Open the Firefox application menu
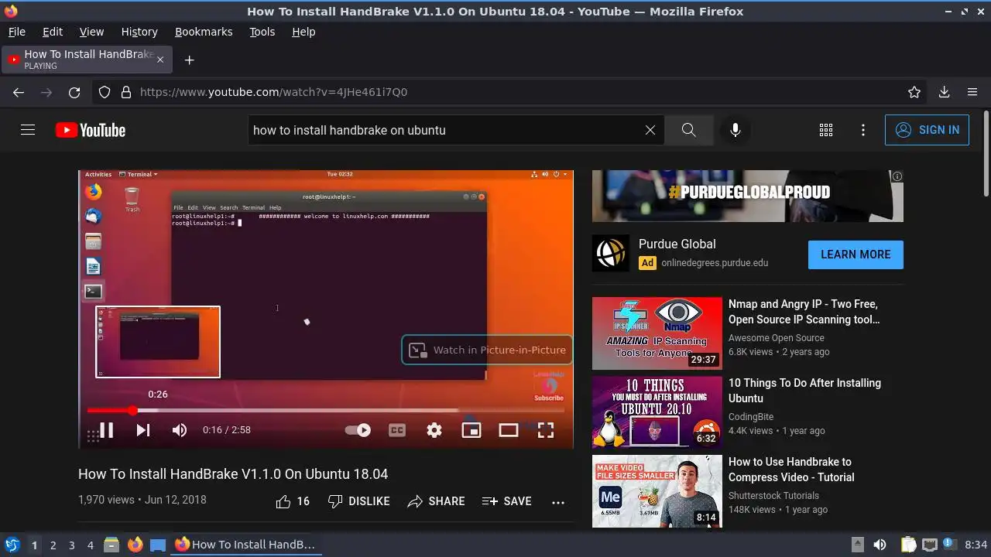This screenshot has height=557, width=991. click(x=972, y=92)
